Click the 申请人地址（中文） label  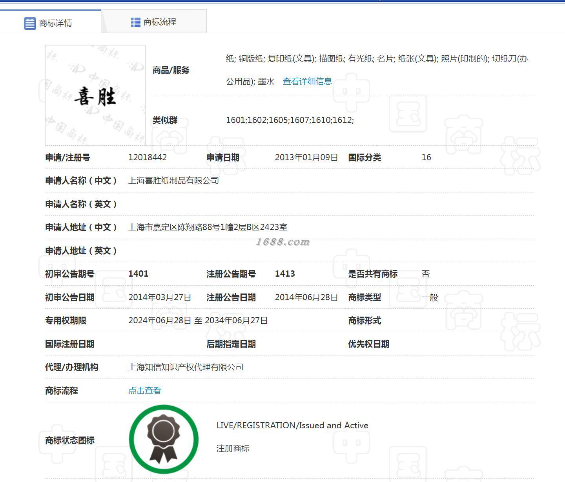[81, 227]
